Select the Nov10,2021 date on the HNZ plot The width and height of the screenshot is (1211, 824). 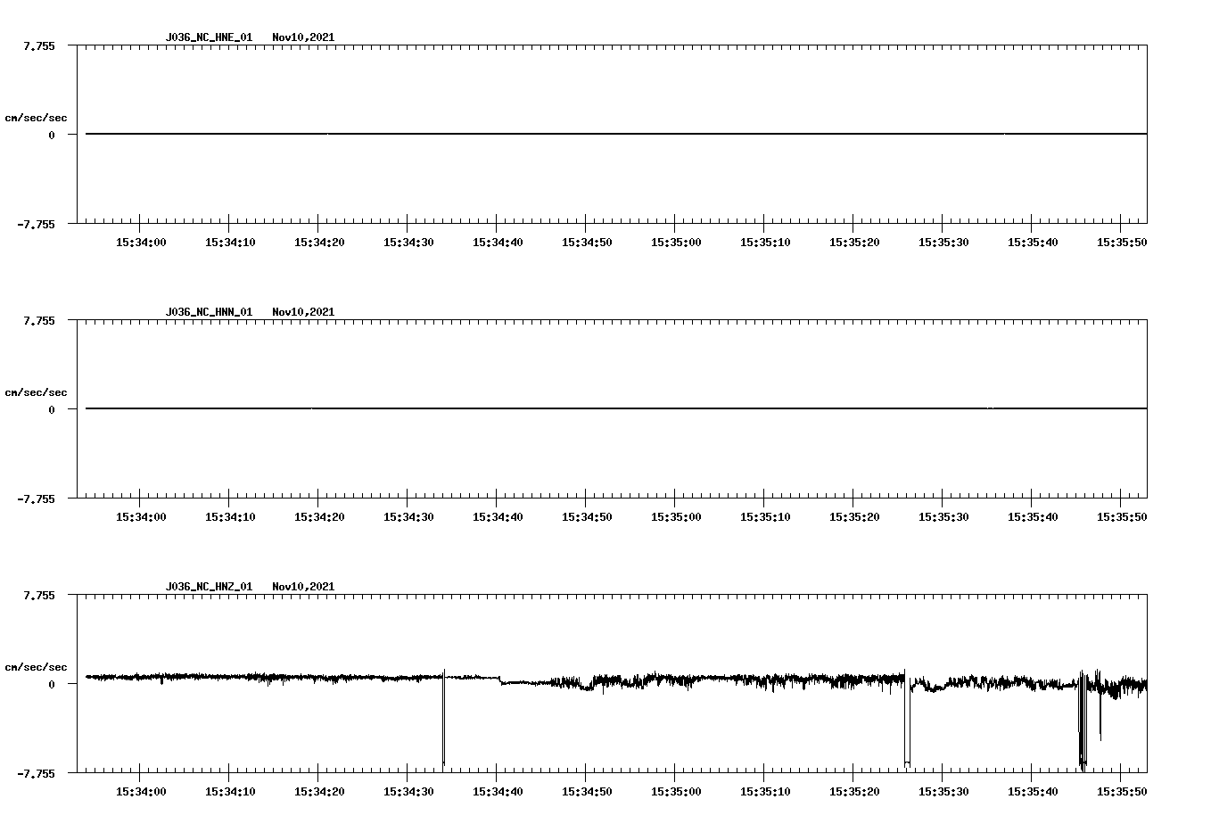[303, 587]
